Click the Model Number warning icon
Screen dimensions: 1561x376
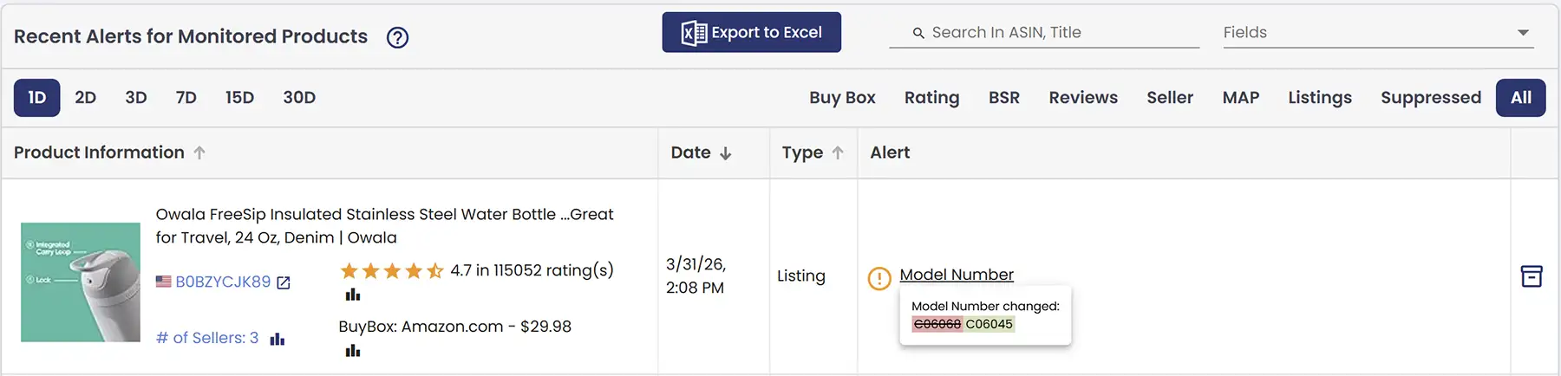(879, 278)
